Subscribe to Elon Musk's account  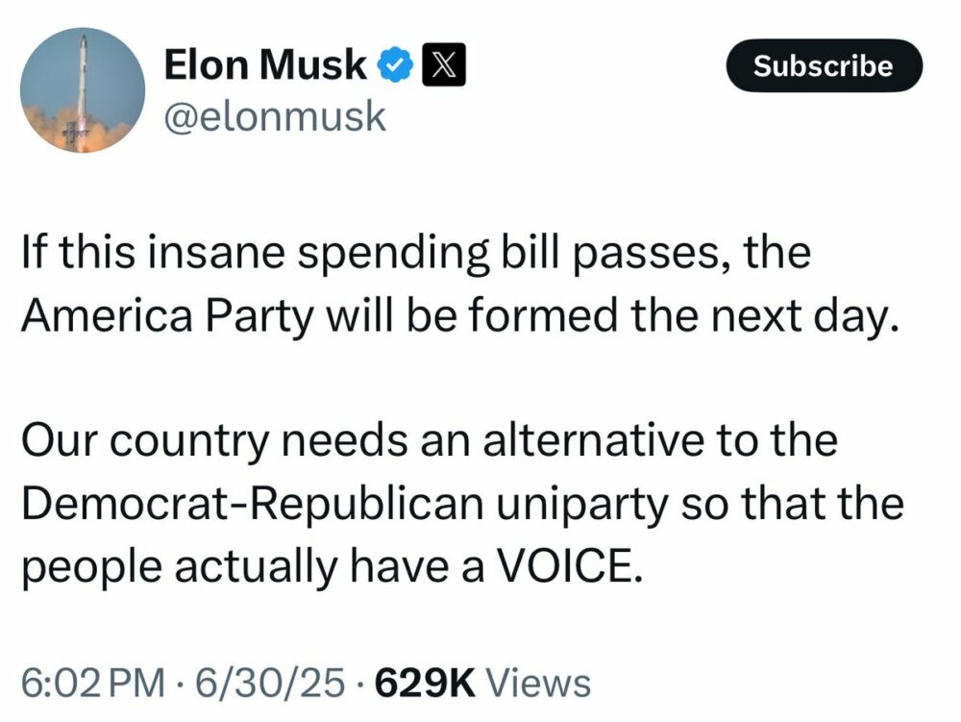click(824, 65)
